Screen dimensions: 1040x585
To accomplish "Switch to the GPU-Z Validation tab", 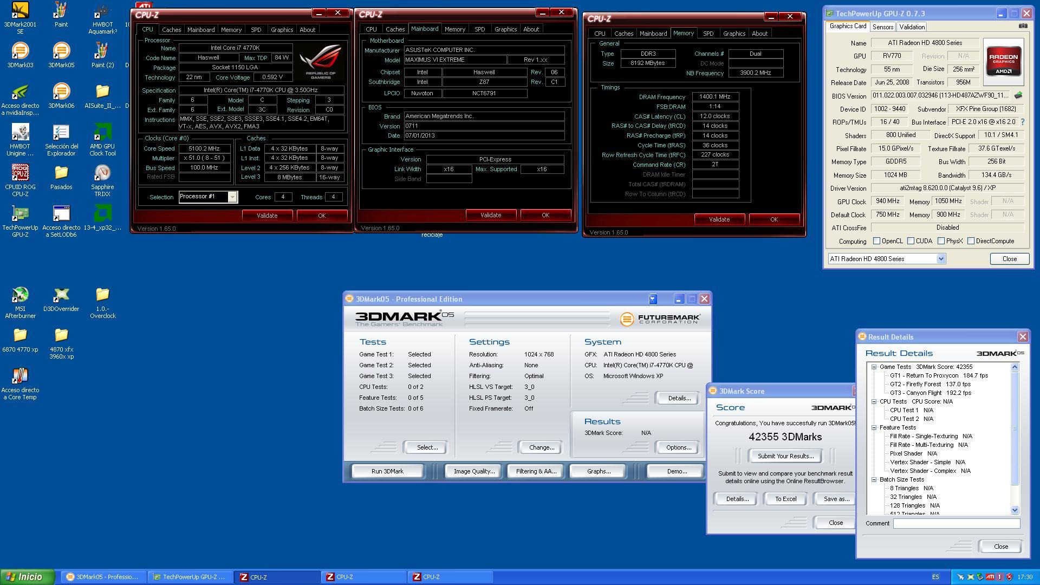I will point(912,27).
